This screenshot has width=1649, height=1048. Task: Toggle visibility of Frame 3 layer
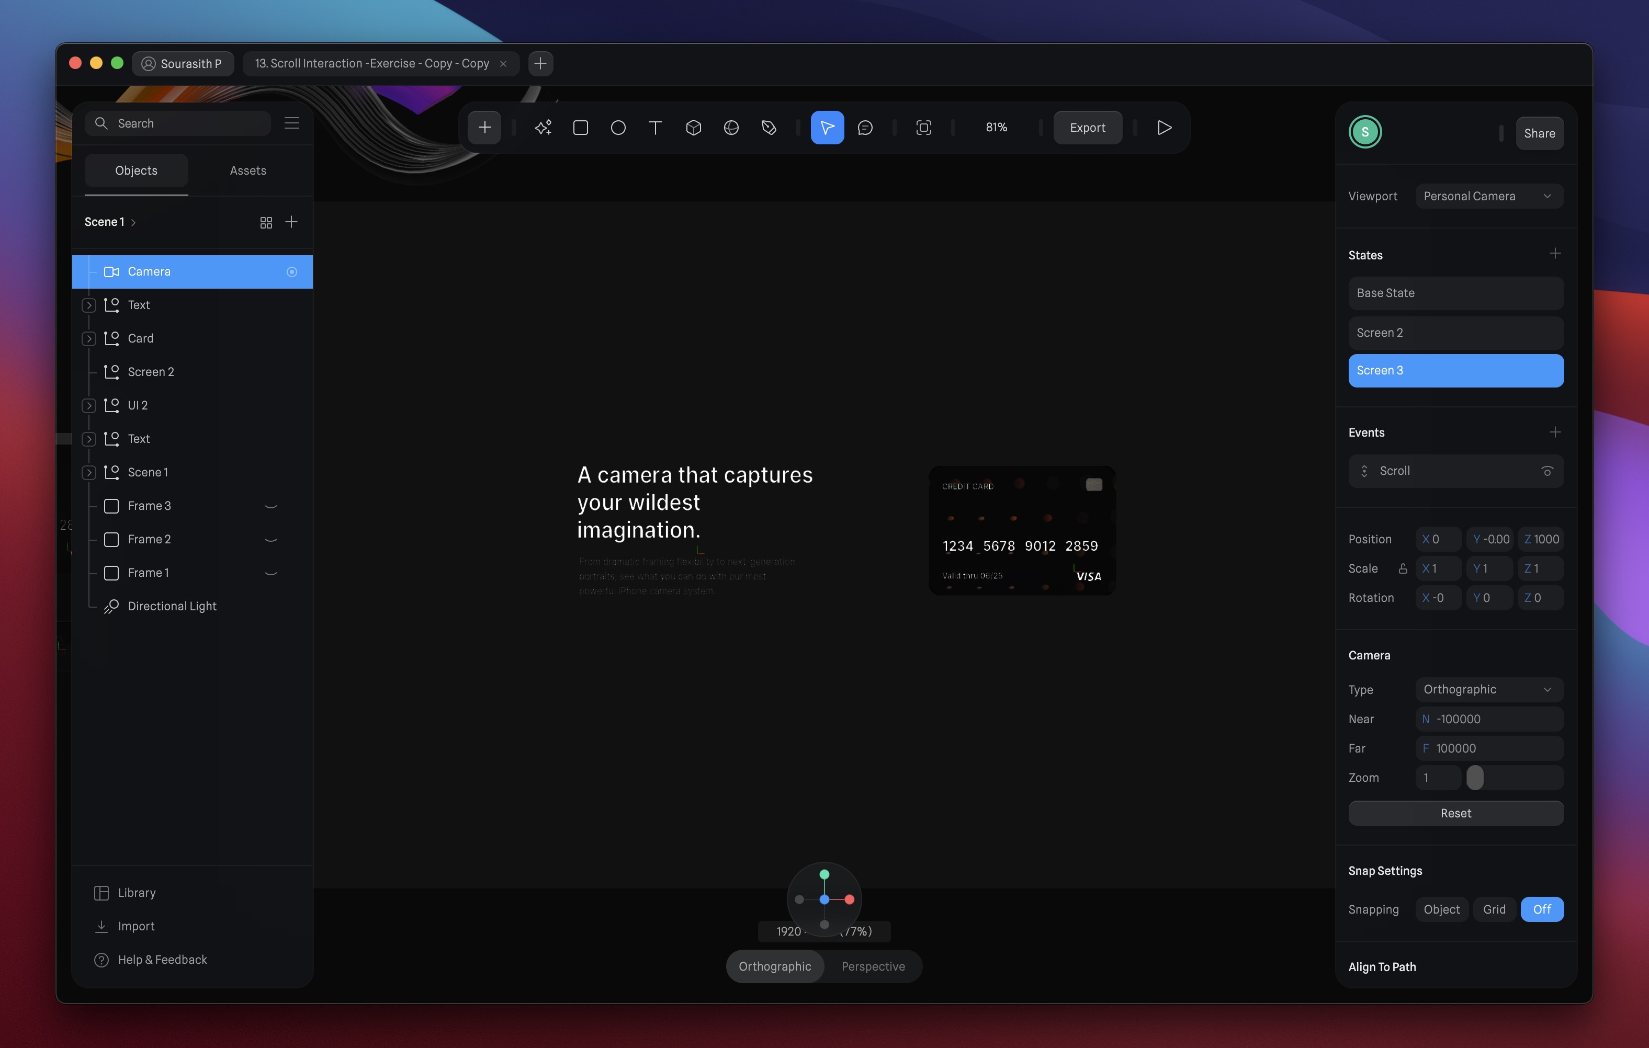coord(270,506)
